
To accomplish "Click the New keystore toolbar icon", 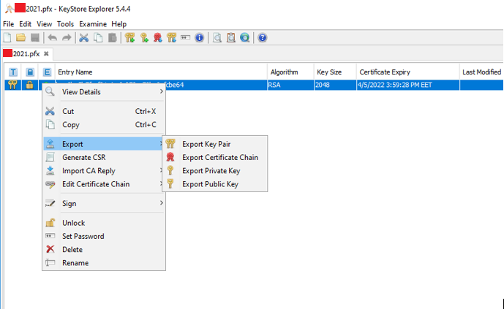I will coord(7,37).
